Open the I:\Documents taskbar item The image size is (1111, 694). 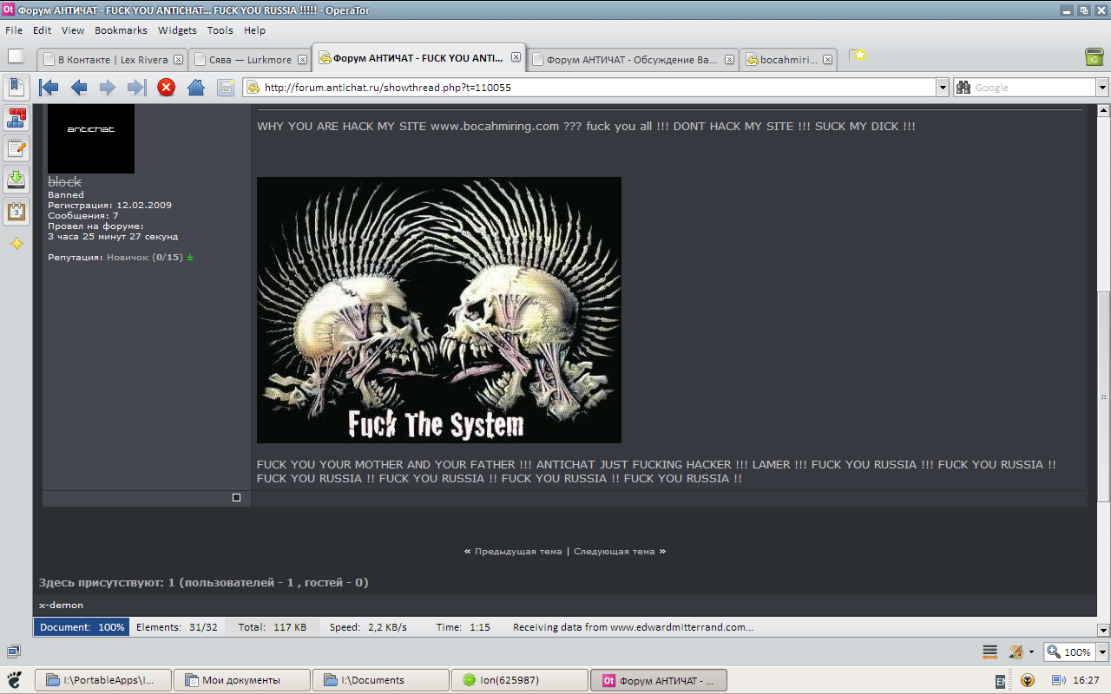coord(380,680)
